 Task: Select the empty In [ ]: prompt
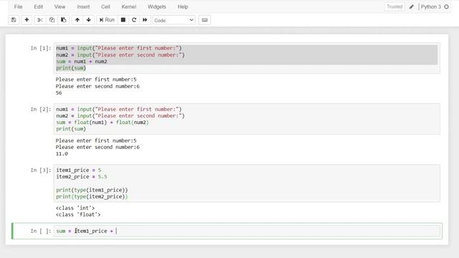tap(41, 231)
